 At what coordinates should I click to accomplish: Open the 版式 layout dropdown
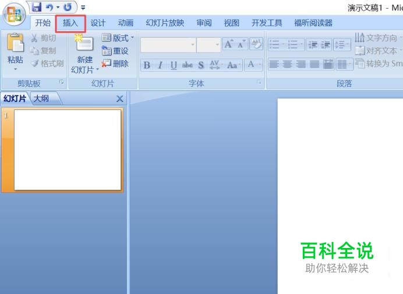click(x=118, y=38)
